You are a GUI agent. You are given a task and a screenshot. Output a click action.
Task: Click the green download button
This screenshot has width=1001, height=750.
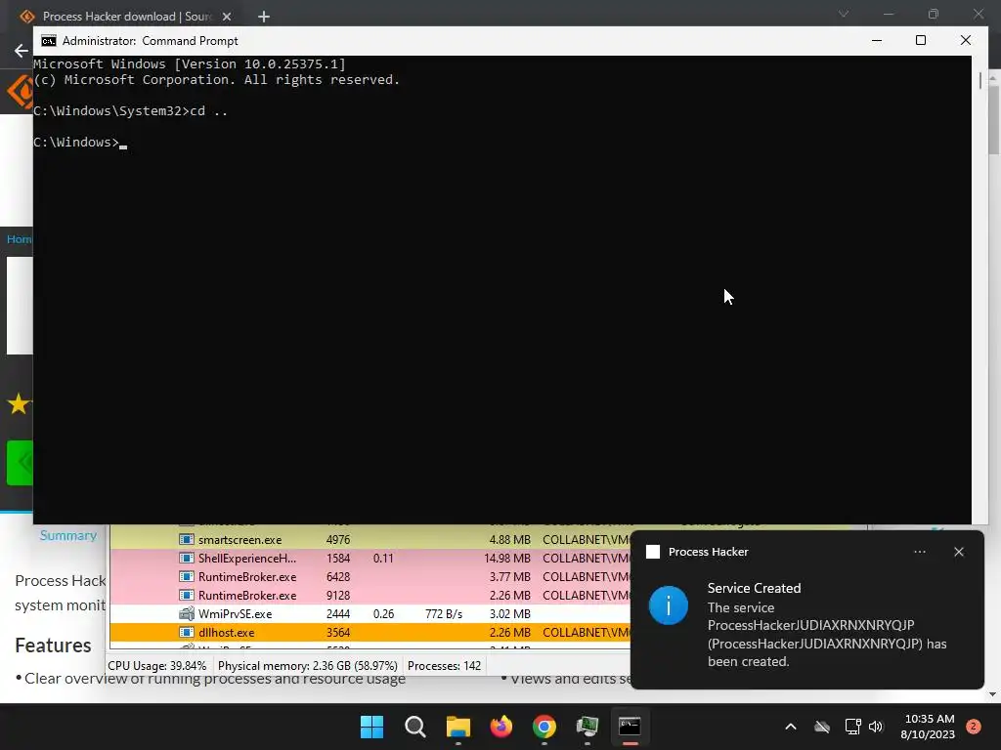click(x=20, y=462)
